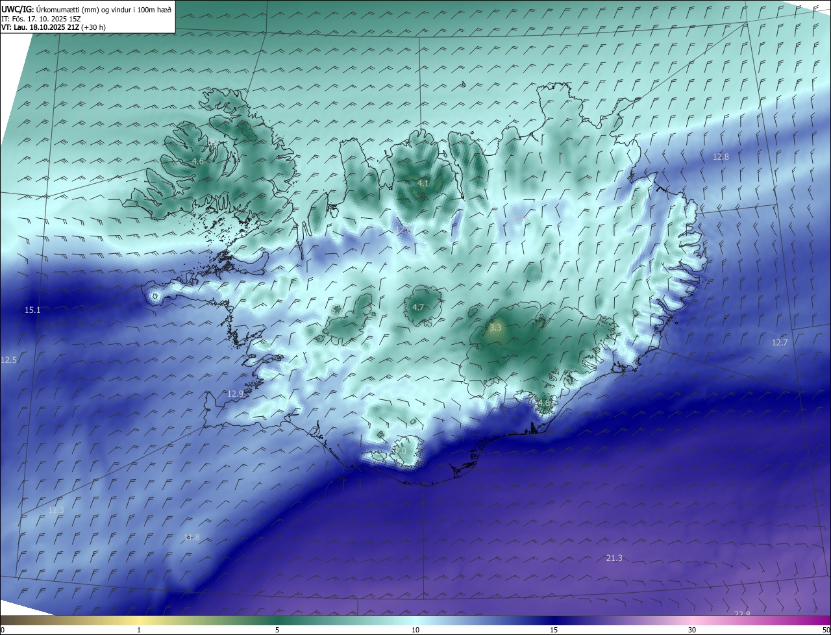Click the '12.5' value label
Screen dimensions: 831x635
(x=9, y=360)
